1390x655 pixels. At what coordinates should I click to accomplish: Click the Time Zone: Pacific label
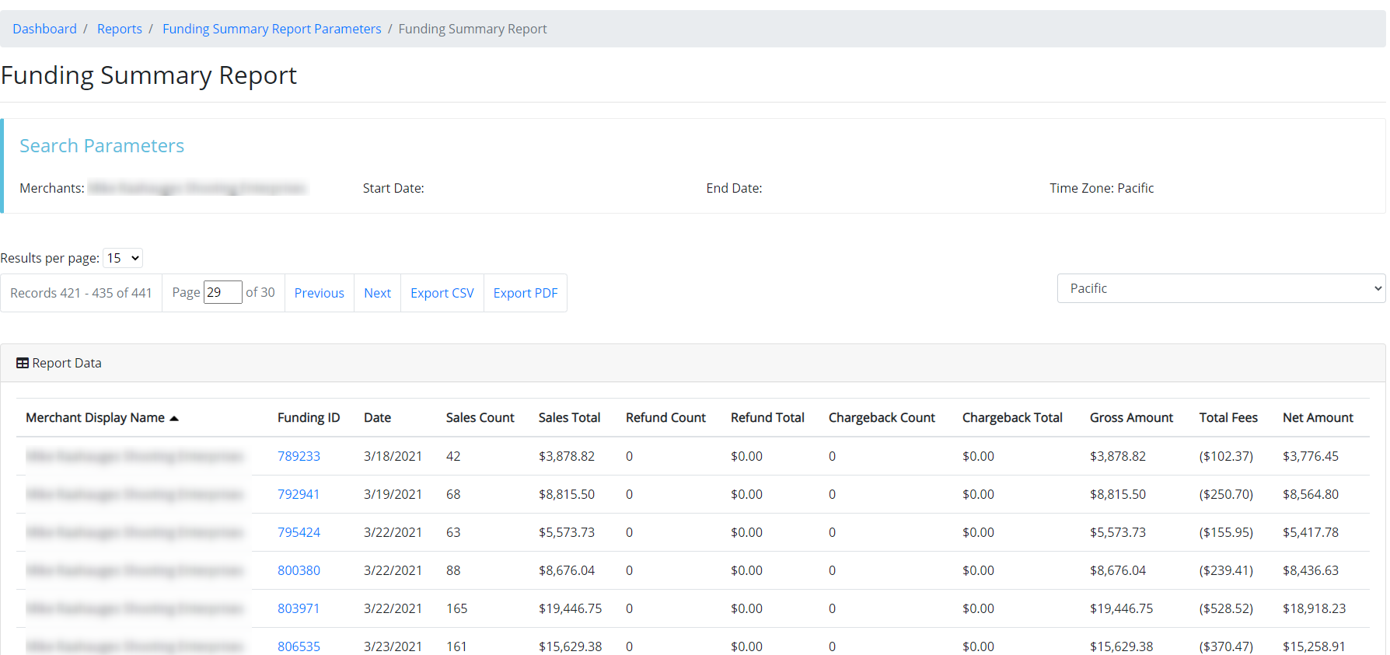1102,188
